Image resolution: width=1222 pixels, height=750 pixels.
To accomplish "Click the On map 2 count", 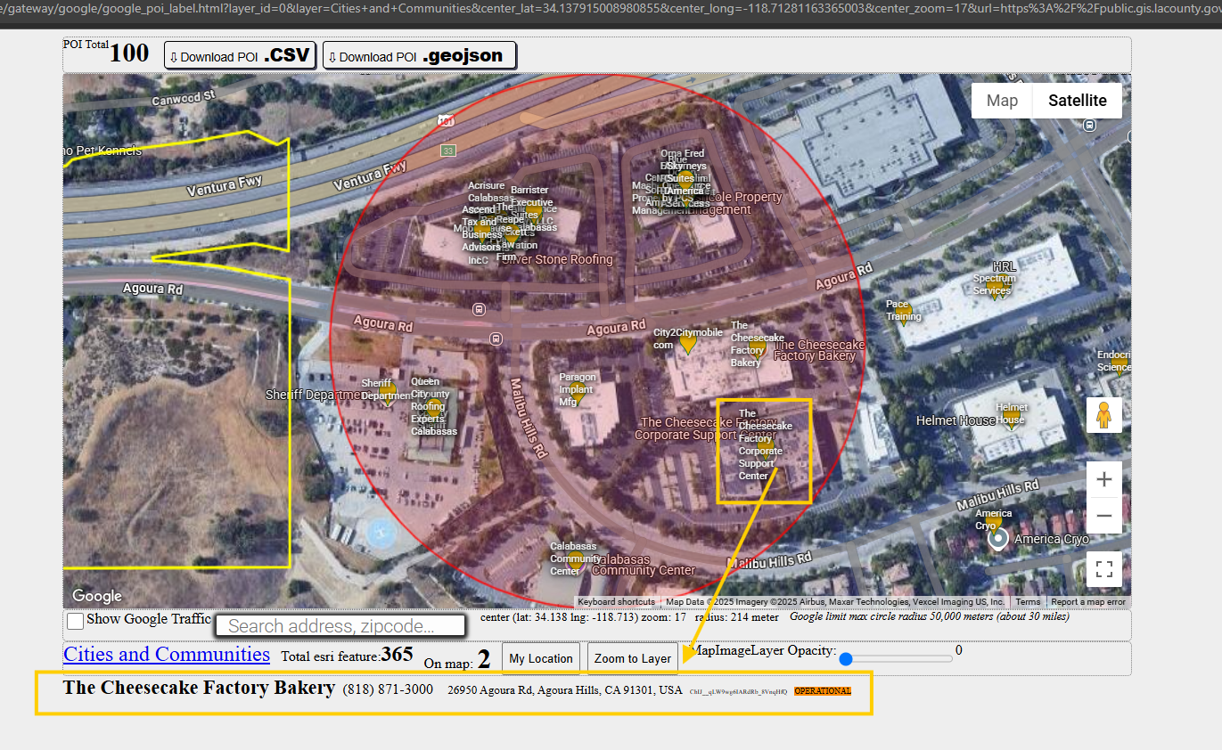I will click(x=484, y=660).
